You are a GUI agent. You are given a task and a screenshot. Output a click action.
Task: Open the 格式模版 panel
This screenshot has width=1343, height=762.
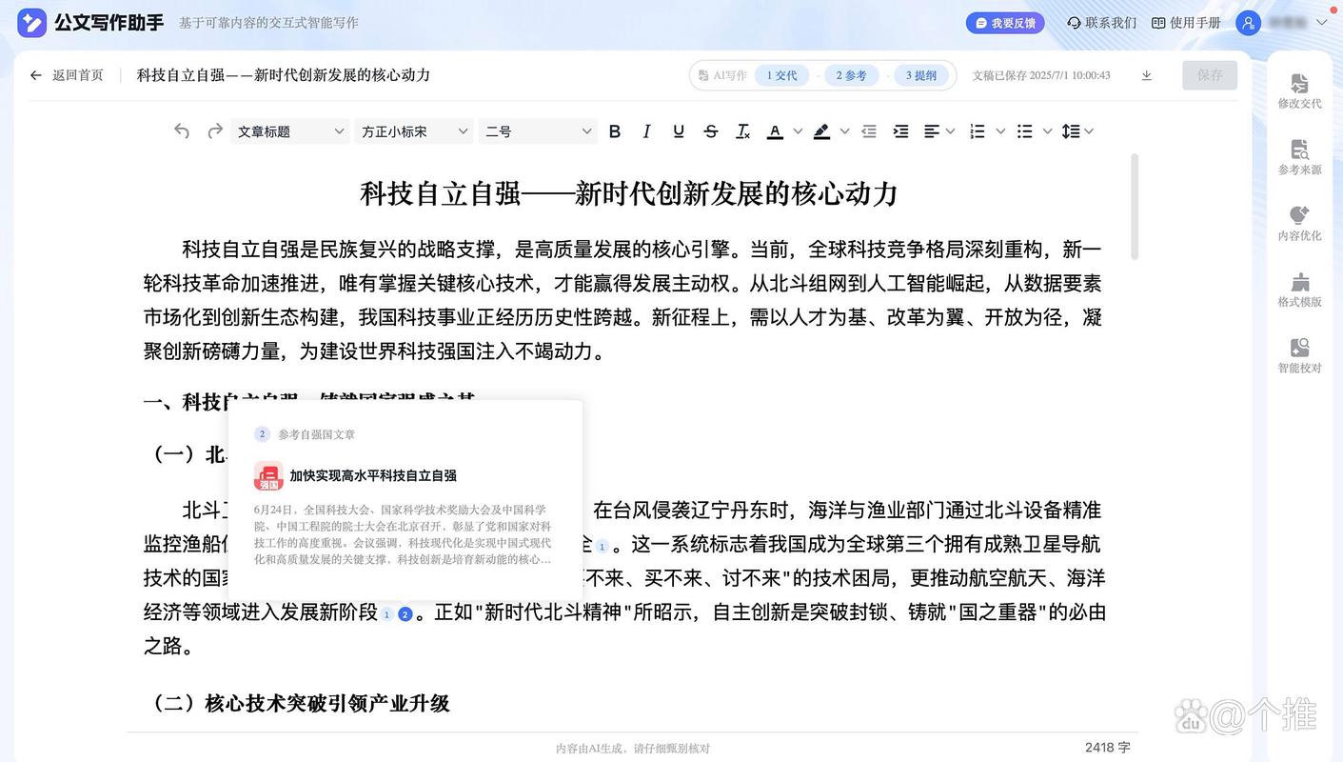[1299, 289]
